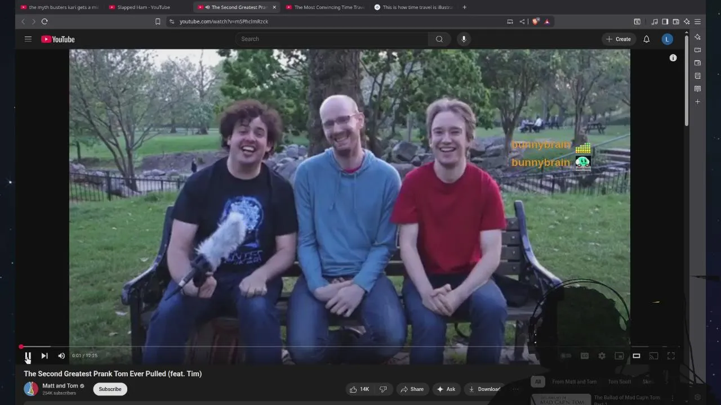This screenshot has height=405, width=721.
Task: Click the search magnifier button
Action: coord(439,39)
